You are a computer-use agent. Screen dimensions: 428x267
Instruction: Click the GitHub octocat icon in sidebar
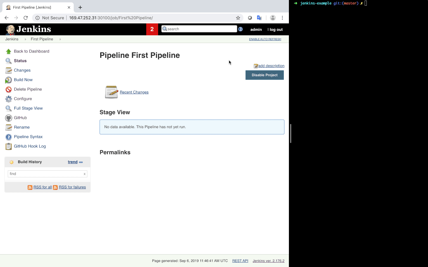(9, 118)
